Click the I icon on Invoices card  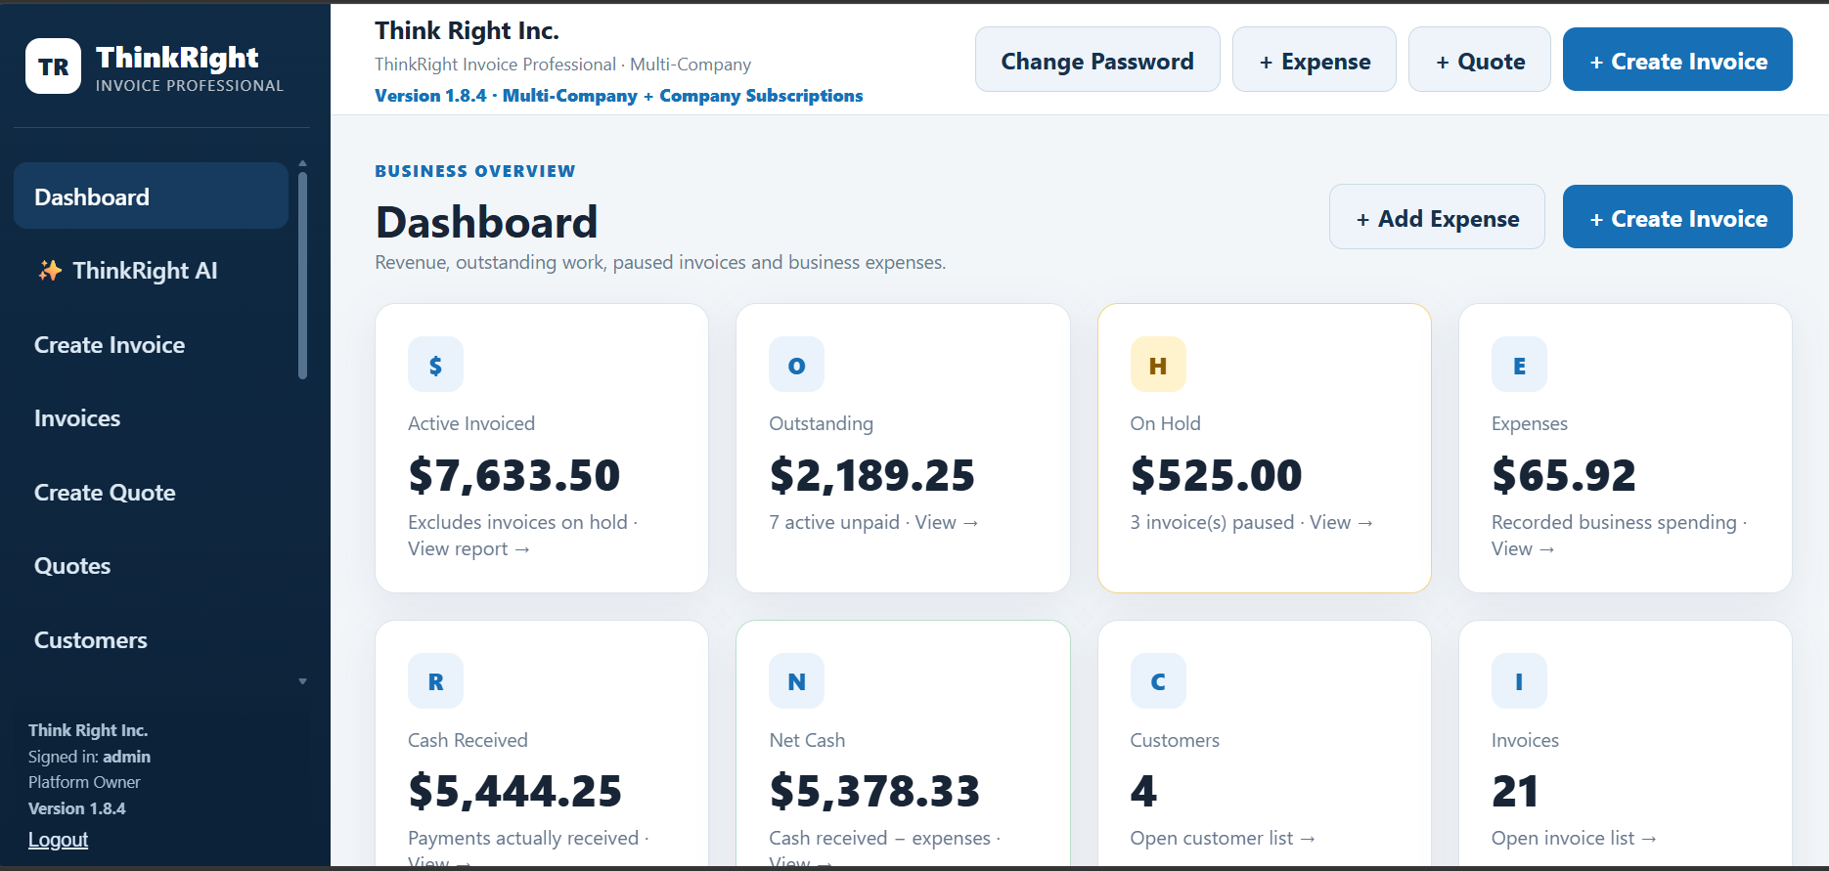click(1519, 681)
